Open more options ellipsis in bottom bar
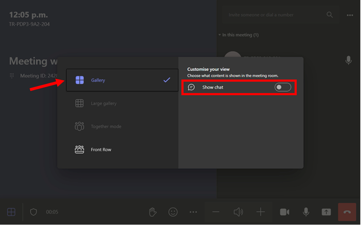This screenshot has height=225, width=361. tap(193, 212)
